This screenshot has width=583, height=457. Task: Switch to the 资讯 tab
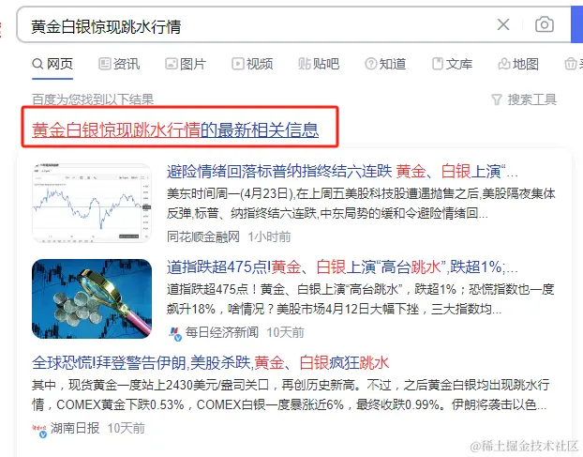(x=119, y=64)
